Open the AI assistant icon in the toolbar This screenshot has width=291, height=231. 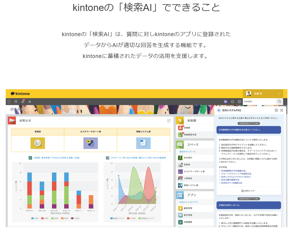click(226, 101)
